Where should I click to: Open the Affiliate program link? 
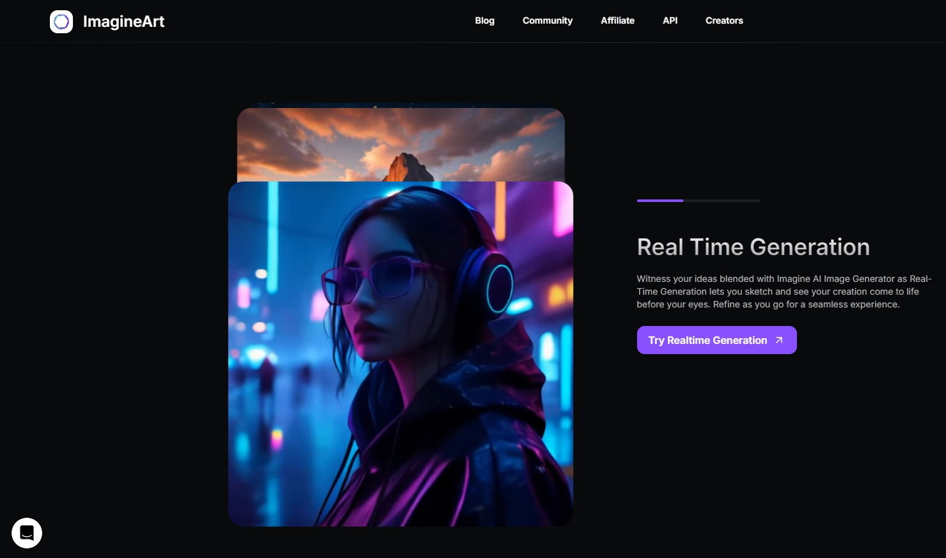[x=617, y=20]
